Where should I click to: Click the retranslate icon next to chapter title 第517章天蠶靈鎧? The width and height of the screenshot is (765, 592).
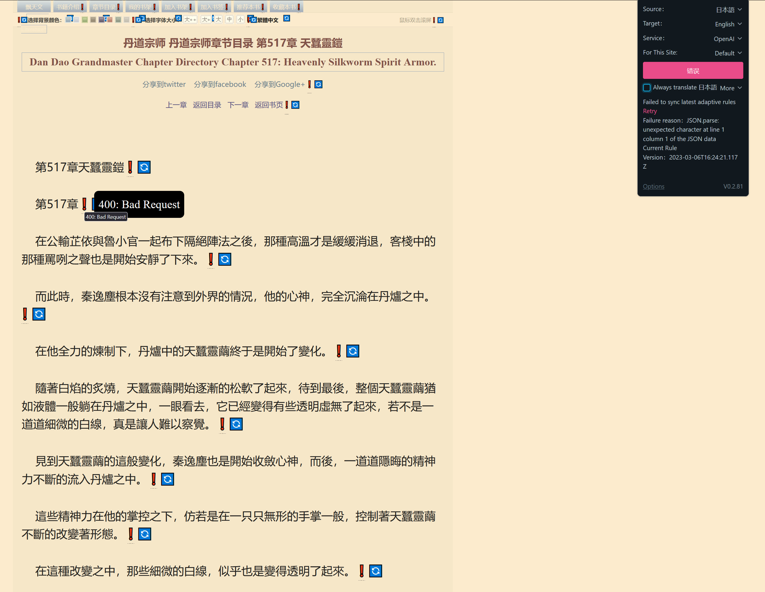[144, 167]
